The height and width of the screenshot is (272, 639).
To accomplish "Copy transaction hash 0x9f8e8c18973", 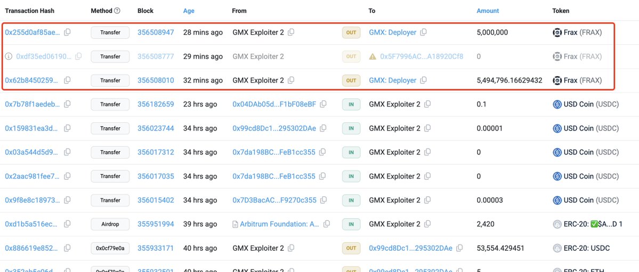I will coord(67,200).
